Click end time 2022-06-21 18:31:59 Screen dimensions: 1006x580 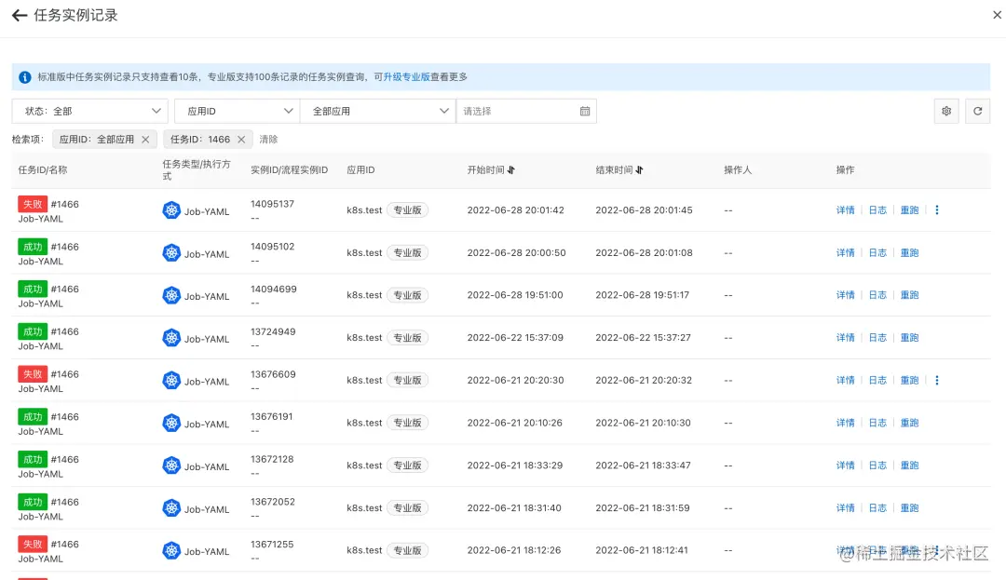pyautogui.click(x=642, y=507)
